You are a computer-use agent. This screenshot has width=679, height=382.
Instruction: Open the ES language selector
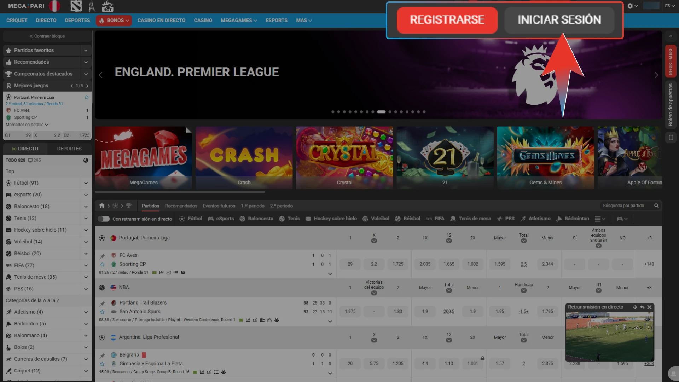[670, 6]
